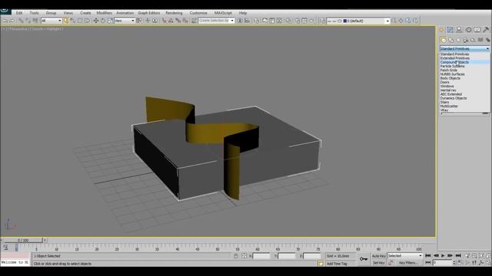The width and height of the screenshot is (492, 276).
Task: Toggle the Set Key button
Action: pos(379,263)
